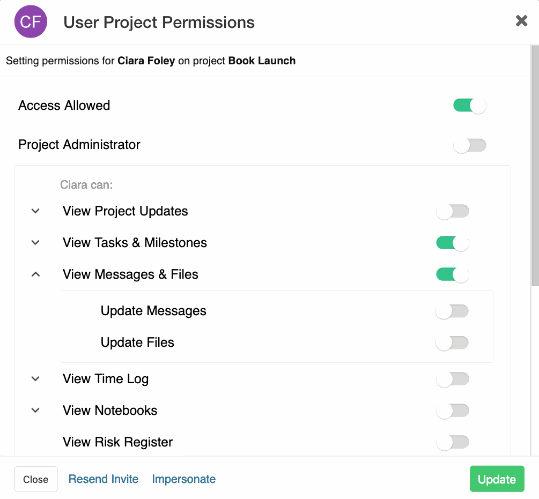This screenshot has height=499, width=539.
Task: Close the dialog with the X icon
Action: [x=521, y=21]
